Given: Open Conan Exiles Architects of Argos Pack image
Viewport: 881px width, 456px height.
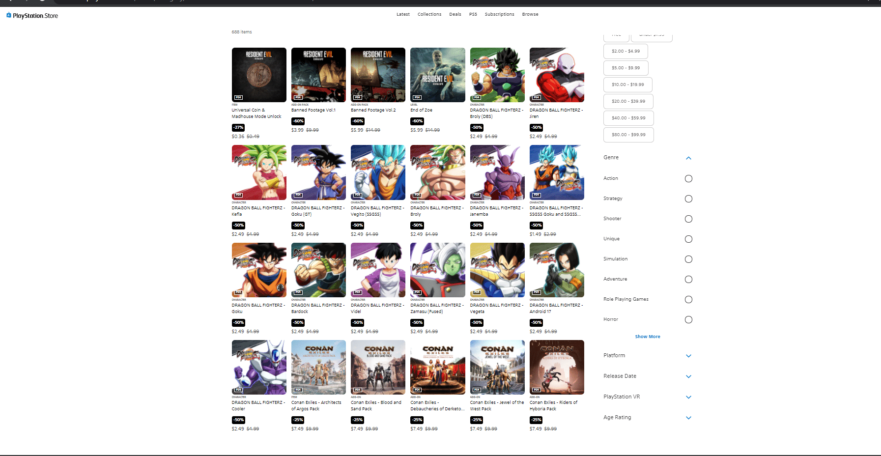Looking at the screenshot, I should tap(318, 367).
